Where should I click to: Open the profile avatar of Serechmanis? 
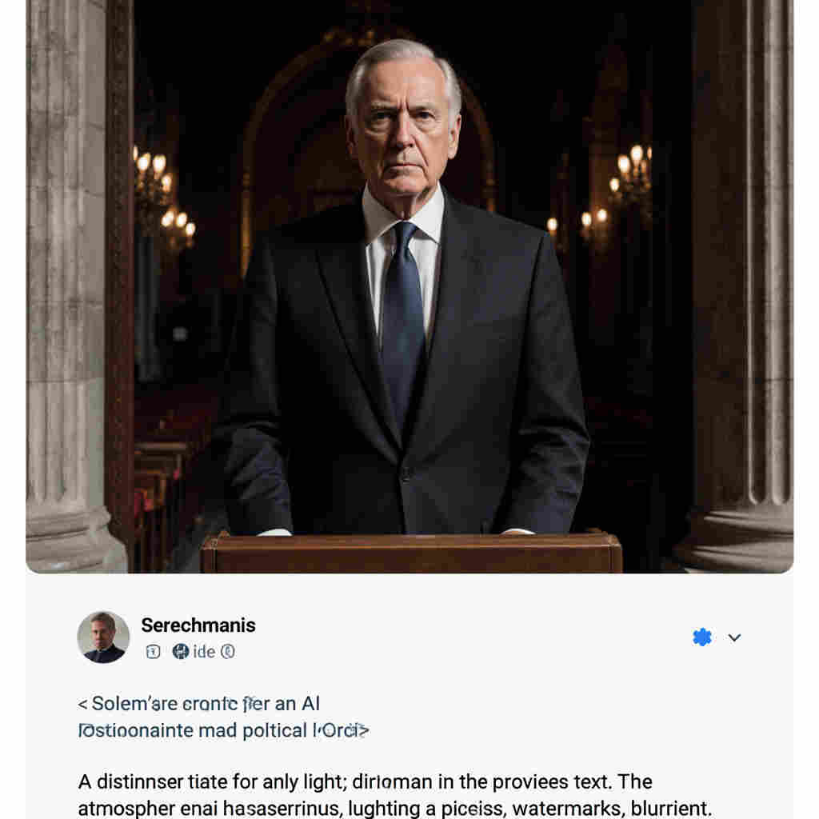tap(102, 637)
